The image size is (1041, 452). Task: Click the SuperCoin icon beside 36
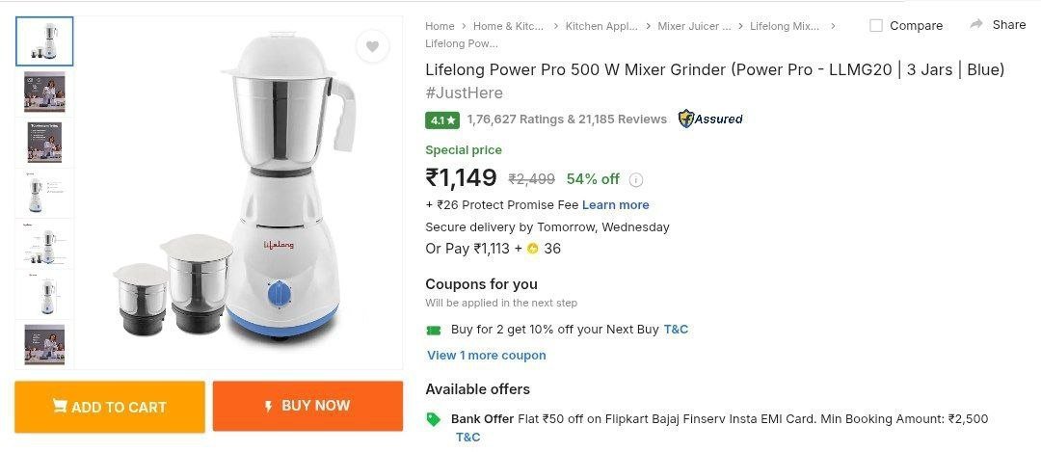(533, 249)
